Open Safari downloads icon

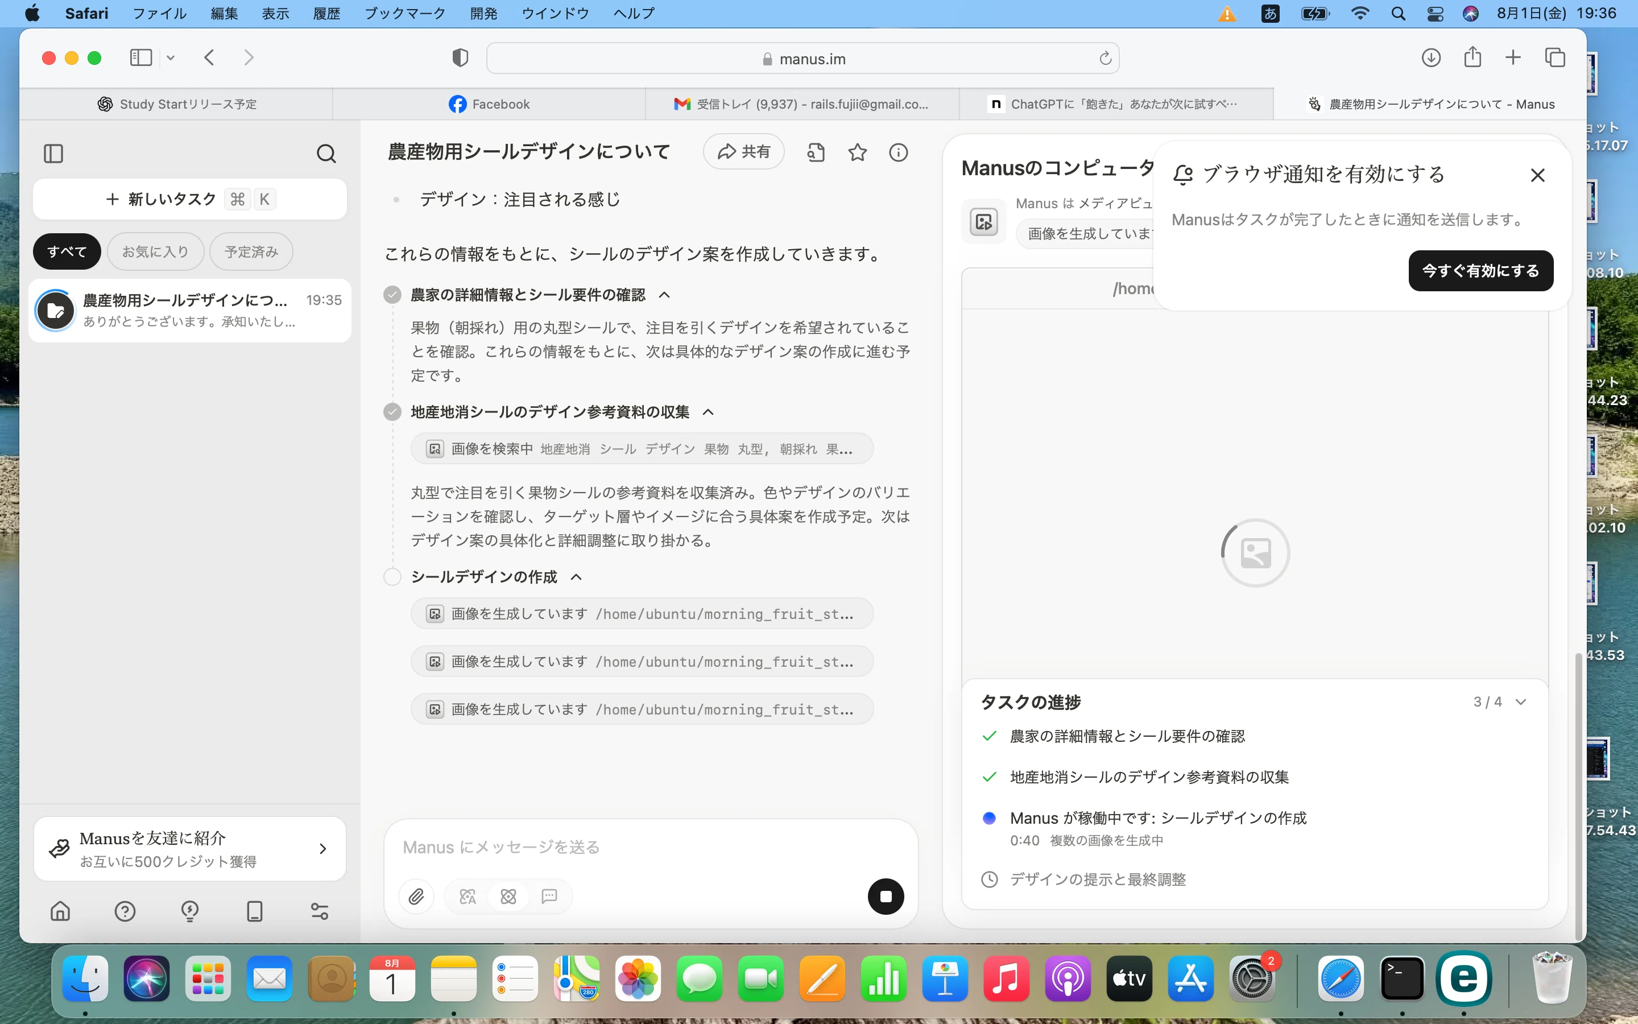coord(1431,57)
